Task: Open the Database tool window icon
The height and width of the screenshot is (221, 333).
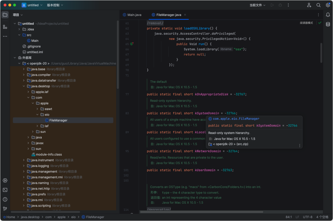Action: tap(328, 24)
